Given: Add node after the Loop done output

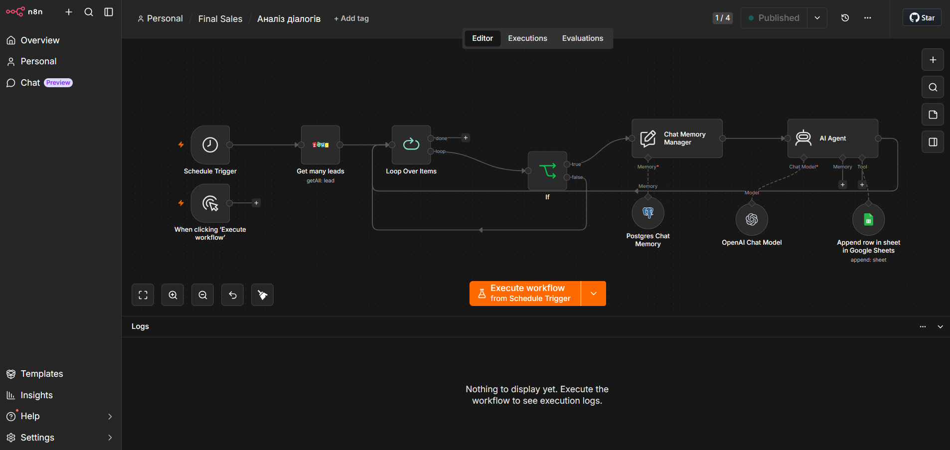Looking at the screenshot, I should pos(466,138).
